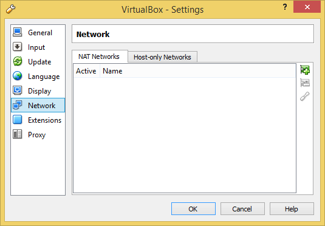Open the Language settings page

pyautogui.click(x=38, y=77)
